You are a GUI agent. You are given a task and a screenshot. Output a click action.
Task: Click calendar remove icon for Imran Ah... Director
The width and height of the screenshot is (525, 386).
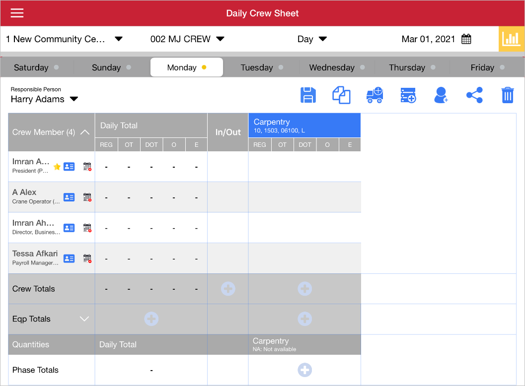coord(87,228)
